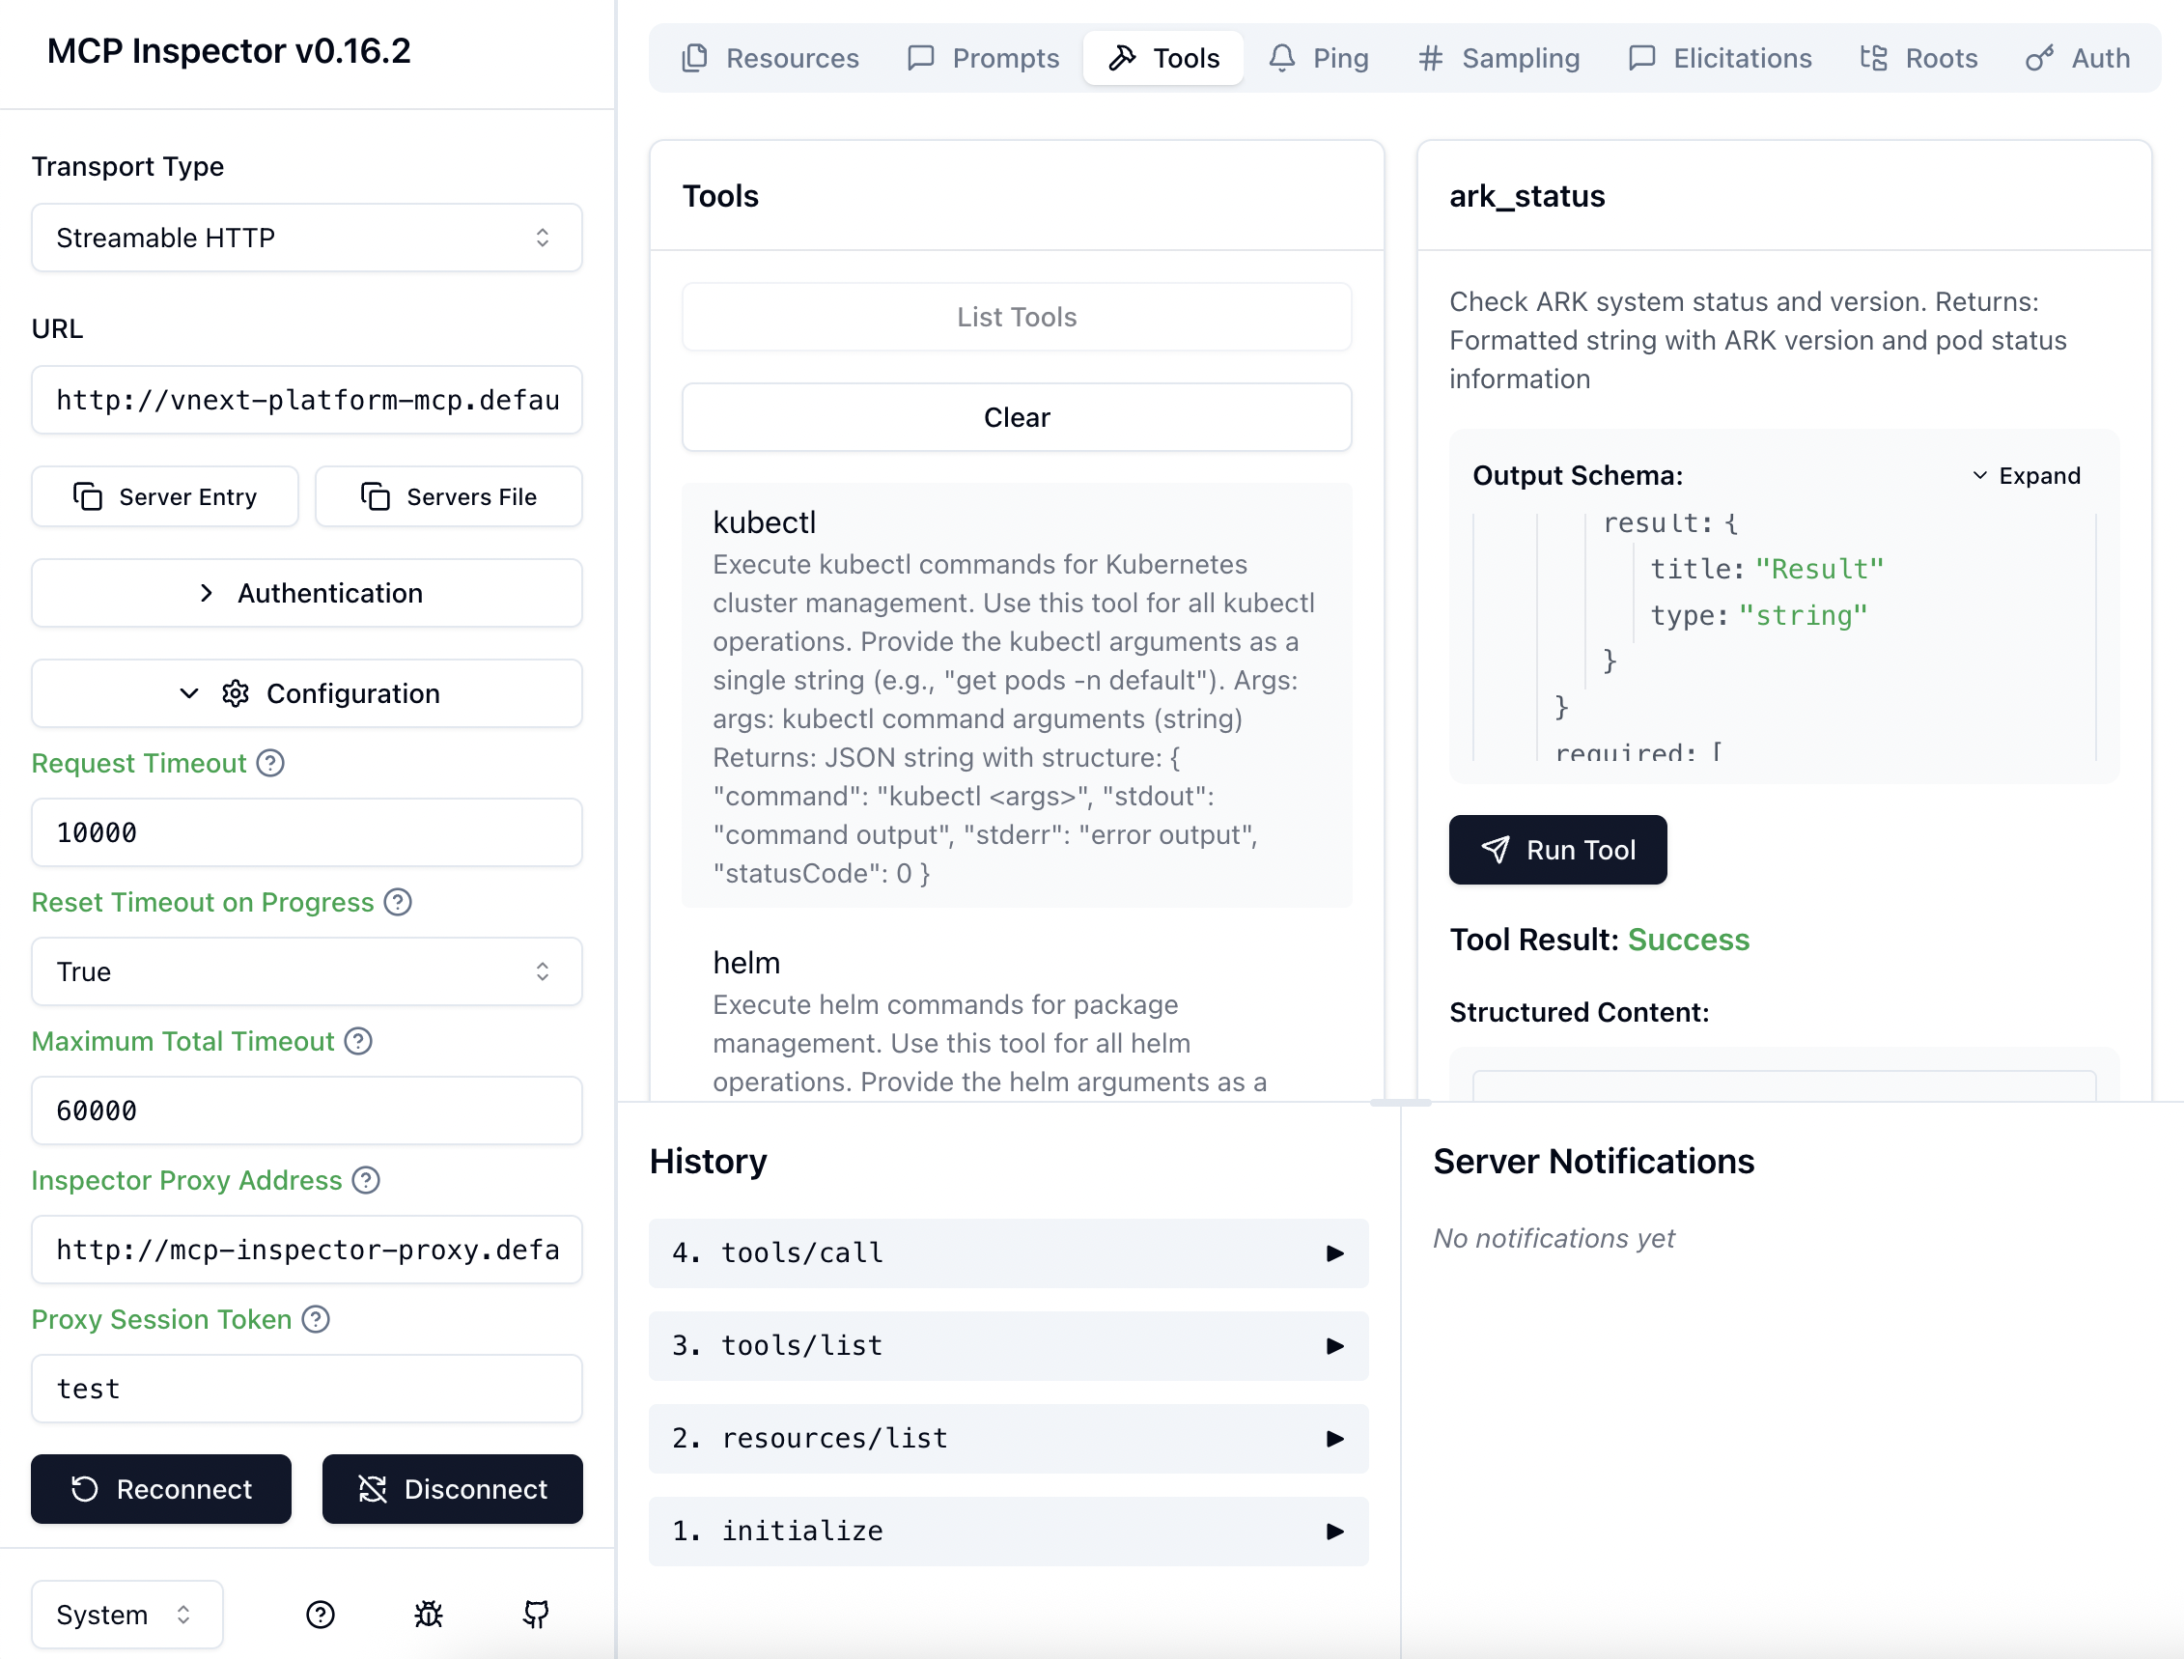The width and height of the screenshot is (2184, 1659).
Task: Switch to the Sampling tab
Action: [1498, 58]
